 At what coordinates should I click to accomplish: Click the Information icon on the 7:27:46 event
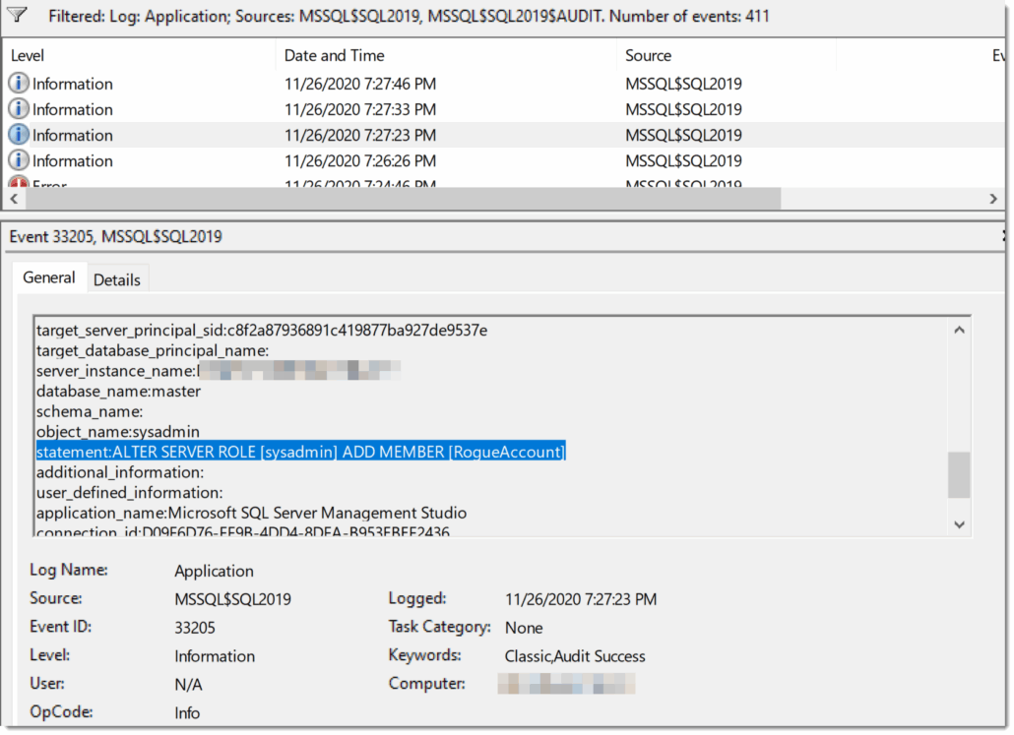pyautogui.click(x=18, y=84)
